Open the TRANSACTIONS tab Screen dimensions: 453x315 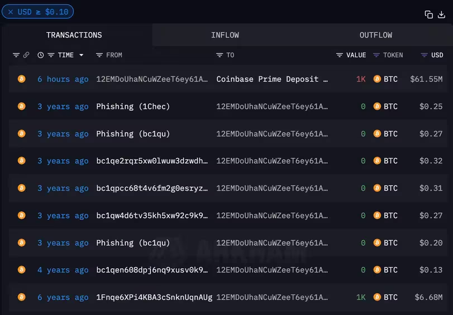(74, 35)
